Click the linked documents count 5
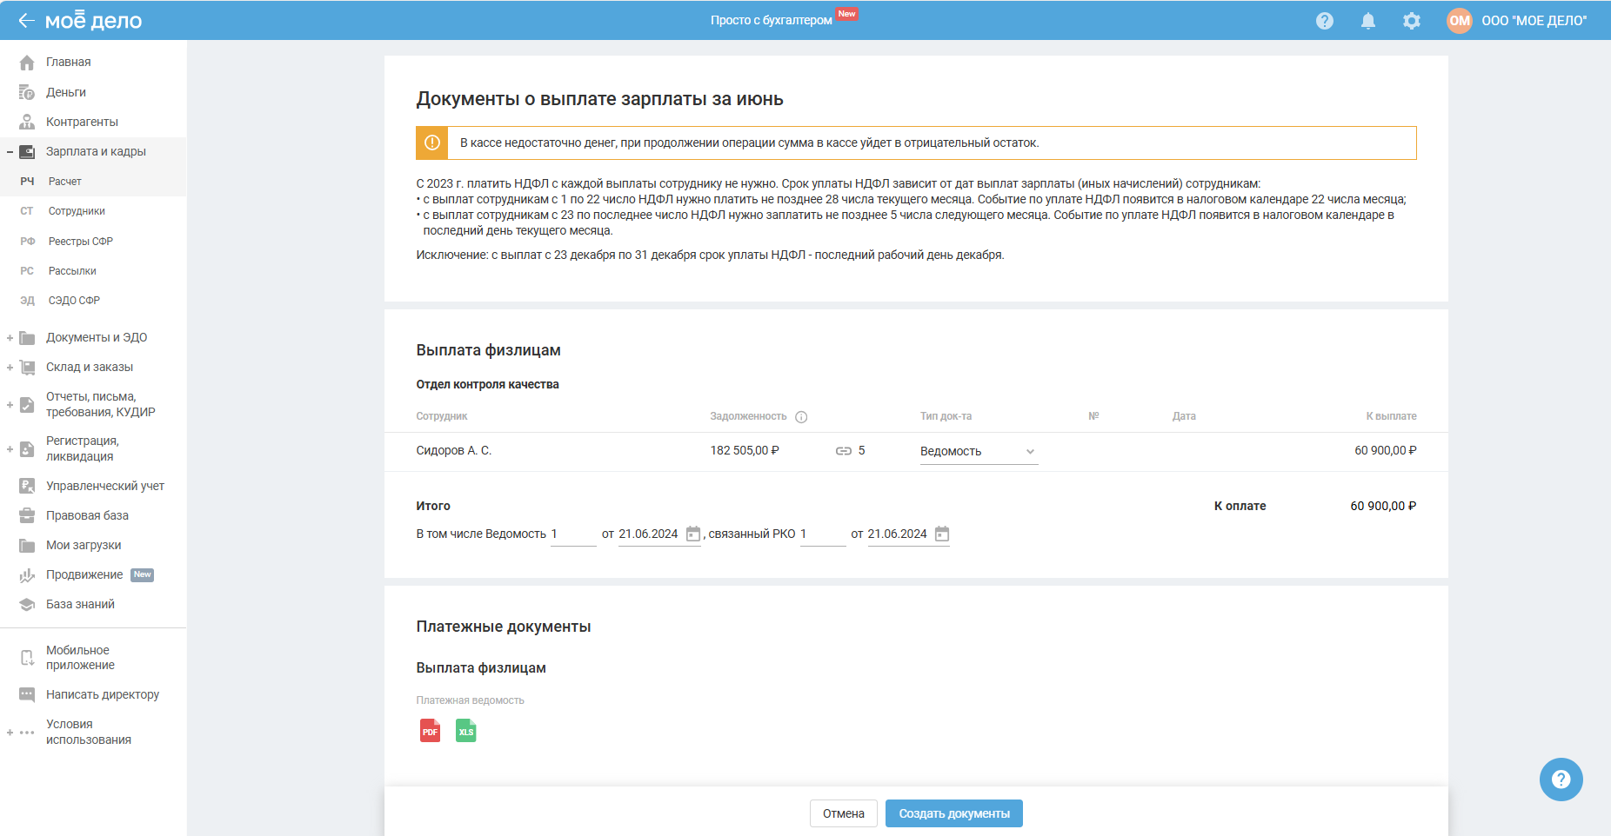 coord(861,451)
